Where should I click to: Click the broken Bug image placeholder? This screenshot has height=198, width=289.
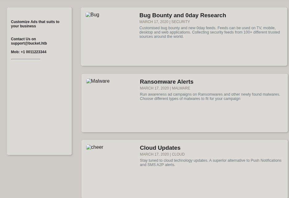tap(92, 15)
